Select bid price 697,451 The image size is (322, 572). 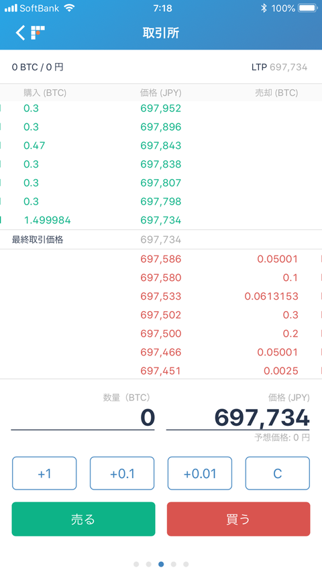161,371
